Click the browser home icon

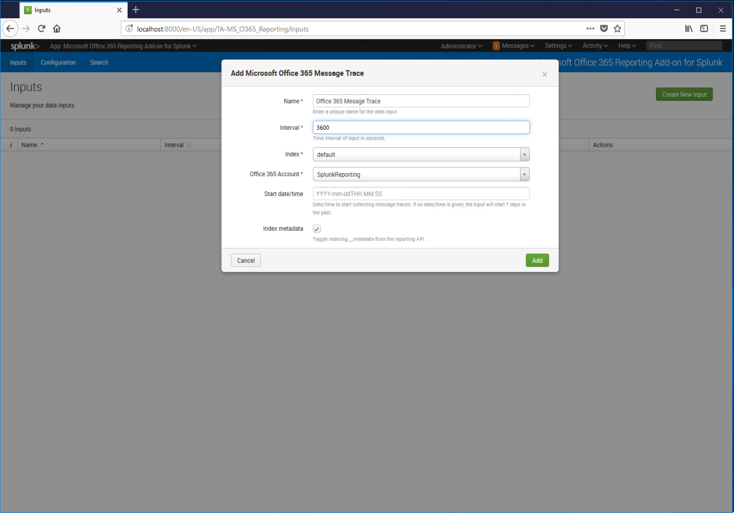(x=57, y=28)
